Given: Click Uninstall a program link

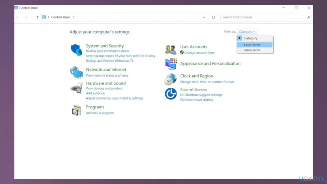Looking at the screenshot, I should (x=100, y=113).
